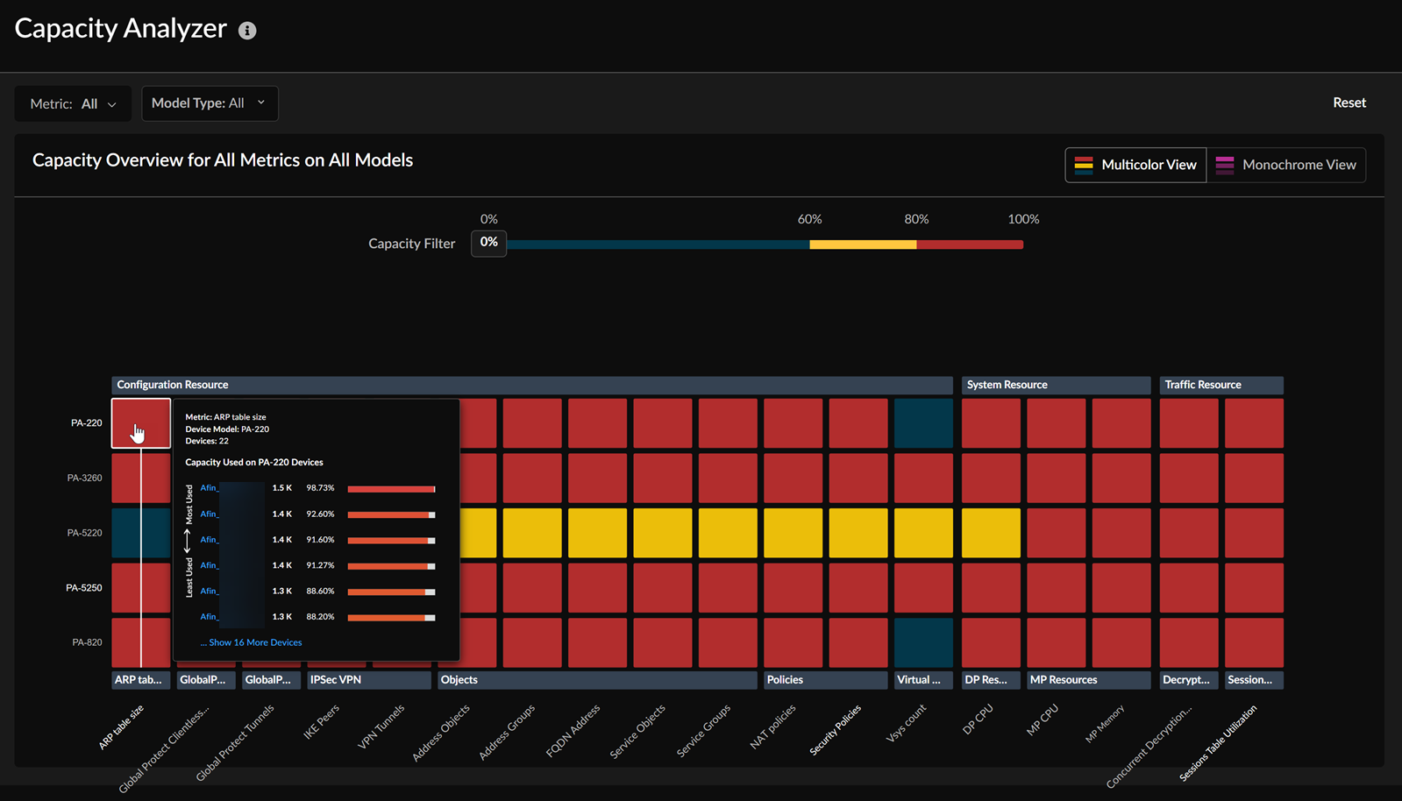The height and width of the screenshot is (801, 1402).
Task: Select the PA-220 Vsys count cell
Action: (923, 423)
